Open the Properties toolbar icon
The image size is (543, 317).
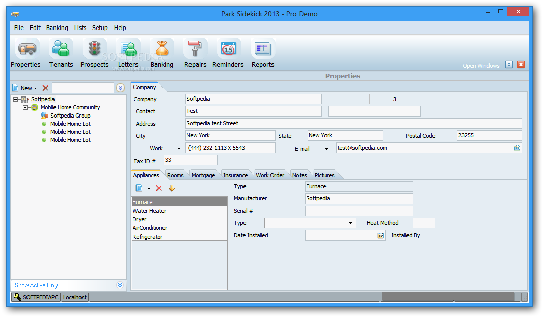coord(26,49)
